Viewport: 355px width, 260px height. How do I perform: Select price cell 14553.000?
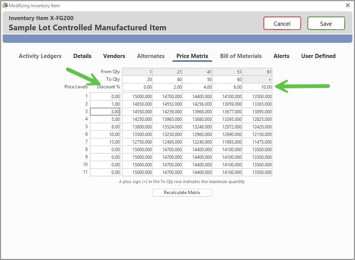click(x=167, y=104)
